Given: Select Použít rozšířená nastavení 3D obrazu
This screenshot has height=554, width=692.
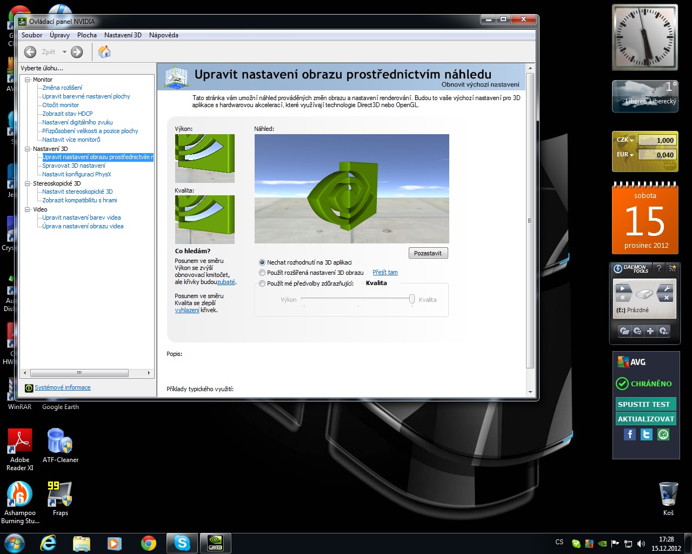Looking at the screenshot, I should (x=262, y=273).
